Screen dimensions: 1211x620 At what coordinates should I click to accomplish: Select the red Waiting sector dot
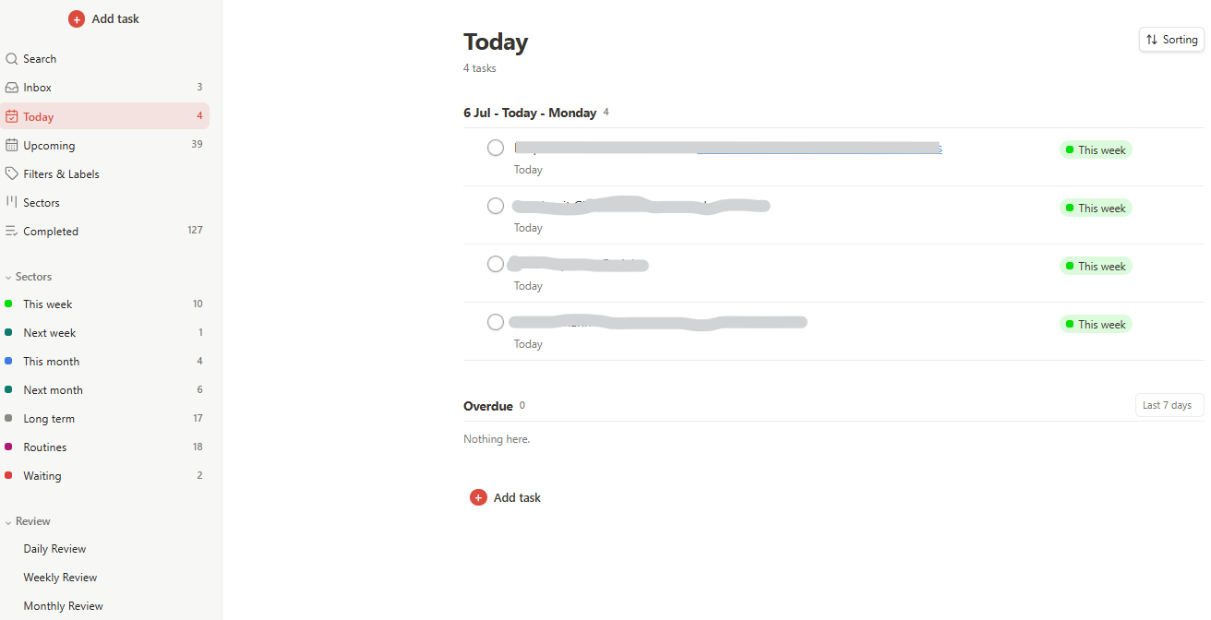pyautogui.click(x=8, y=476)
